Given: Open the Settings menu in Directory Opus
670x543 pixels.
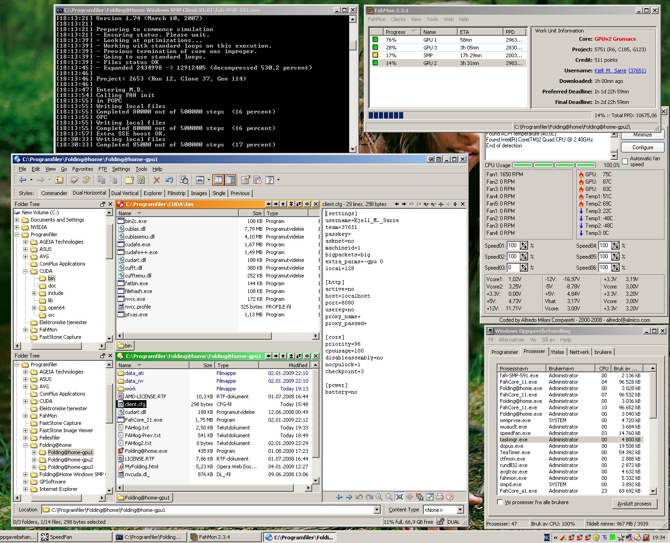Looking at the screenshot, I should (121, 169).
